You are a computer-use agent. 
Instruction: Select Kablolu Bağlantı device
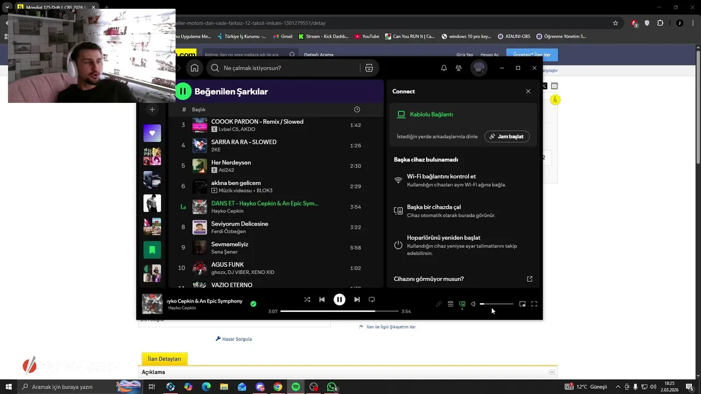pyautogui.click(x=463, y=114)
